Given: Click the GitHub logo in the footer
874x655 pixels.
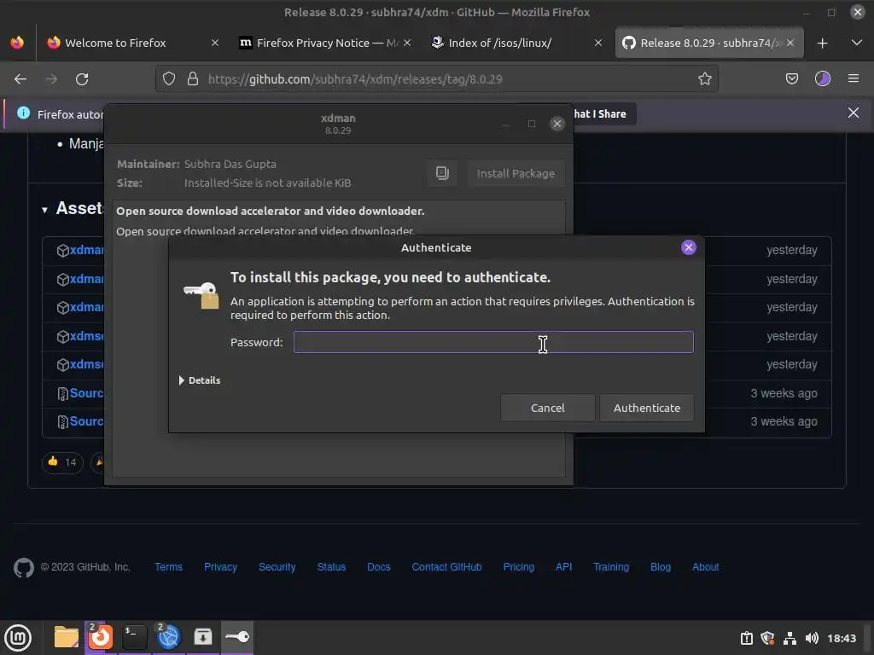Looking at the screenshot, I should tap(24, 568).
